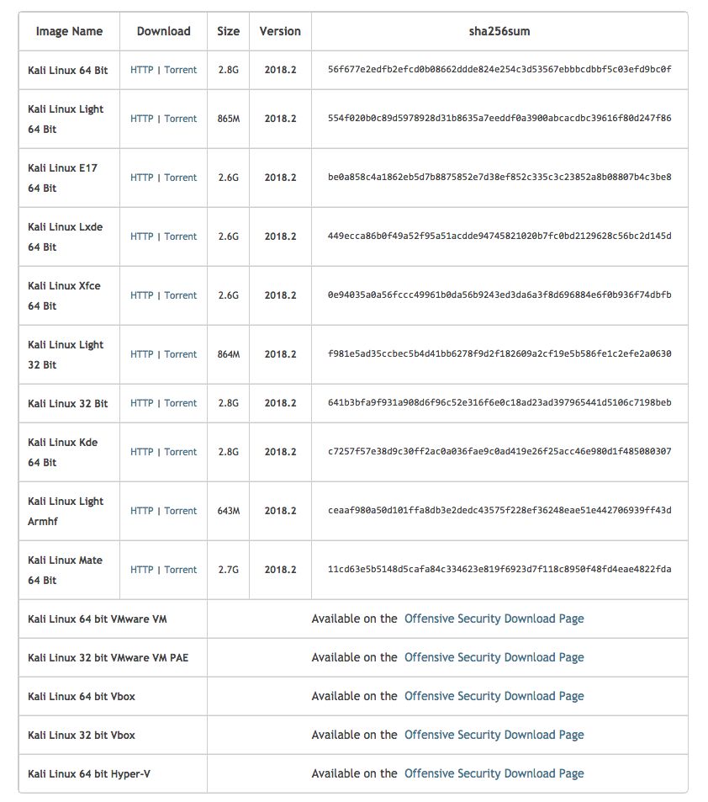
Task: Click Torrent link for Kali Linux 64 Bit
Action: click(x=180, y=70)
